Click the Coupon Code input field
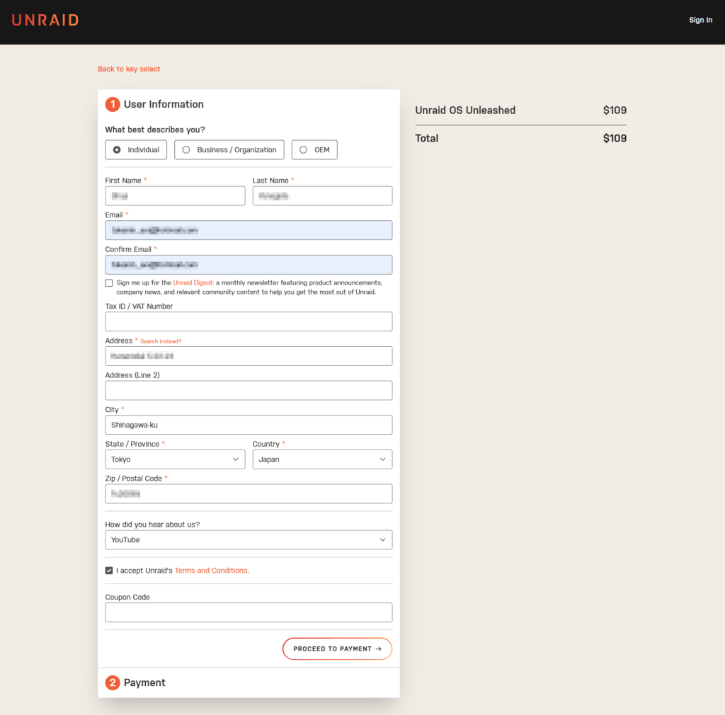The image size is (725, 715). click(x=249, y=612)
